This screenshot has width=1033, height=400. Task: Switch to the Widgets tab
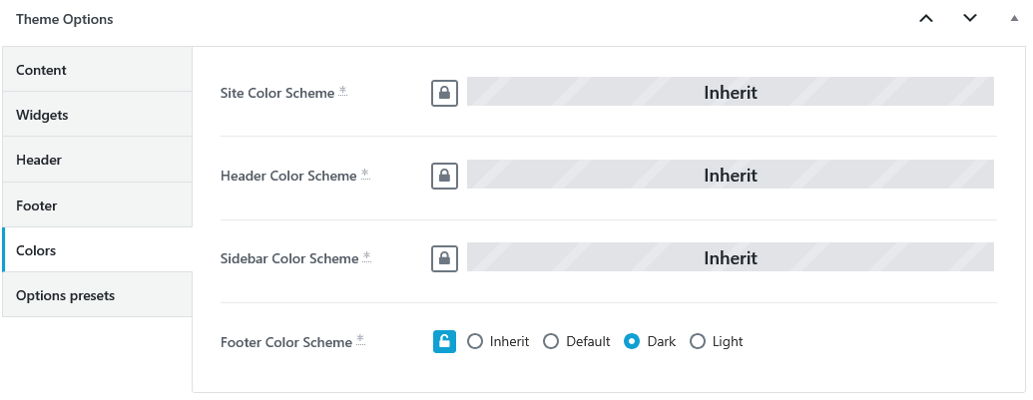point(98,115)
